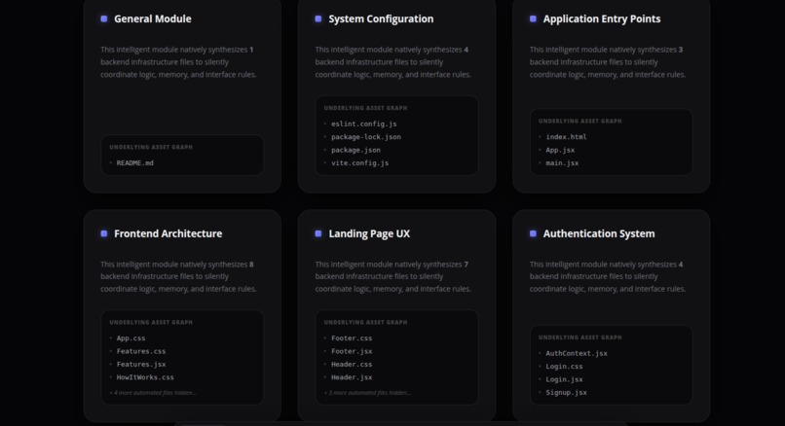Open the Application Entry Points card title
This screenshot has width=785, height=426.
point(602,19)
